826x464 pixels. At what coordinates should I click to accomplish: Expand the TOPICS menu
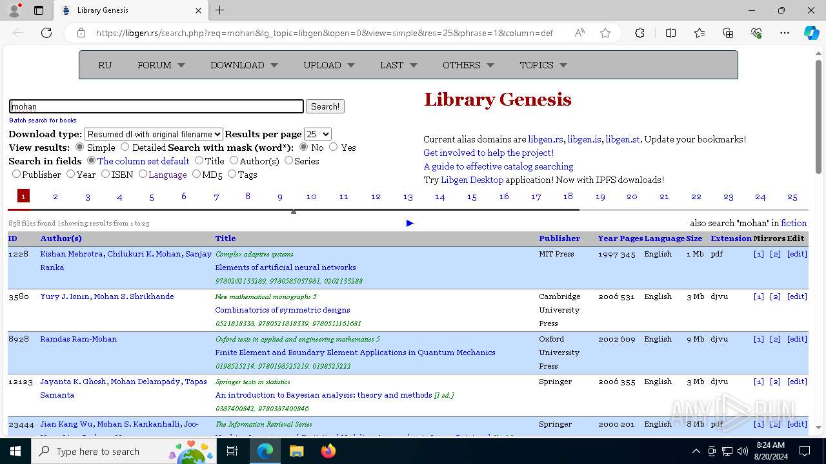click(x=543, y=65)
